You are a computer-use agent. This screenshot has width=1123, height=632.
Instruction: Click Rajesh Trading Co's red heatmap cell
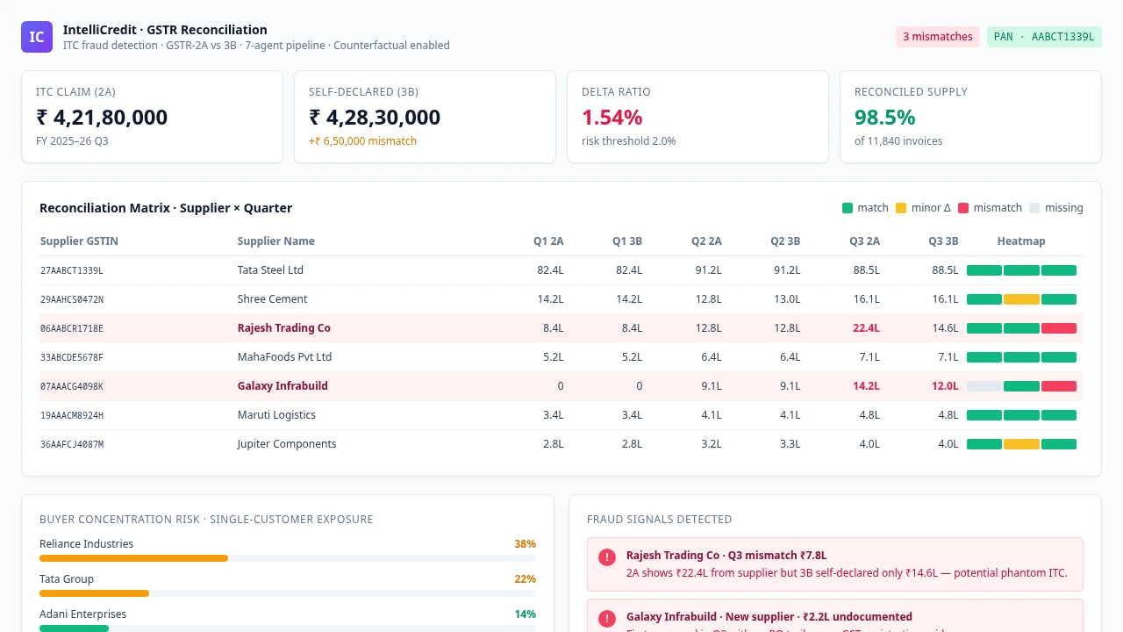point(1059,328)
